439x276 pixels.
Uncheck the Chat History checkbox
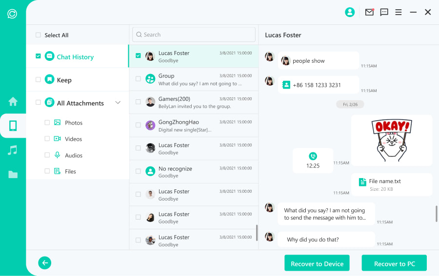(x=38, y=56)
